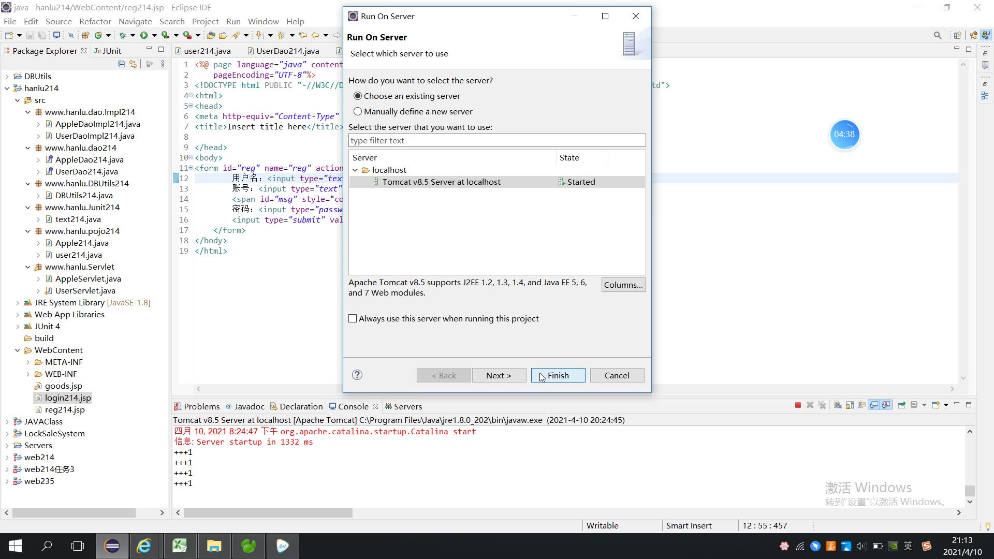Click the New file toolbar icon
994x559 pixels.
click(9, 35)
